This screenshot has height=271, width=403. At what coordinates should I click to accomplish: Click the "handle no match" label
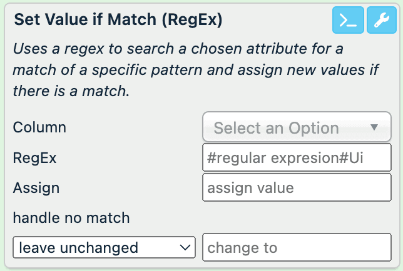[71, 217]
